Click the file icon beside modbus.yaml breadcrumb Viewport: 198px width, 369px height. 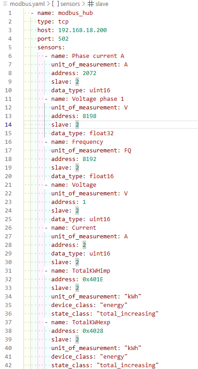[x=5, y=4]
